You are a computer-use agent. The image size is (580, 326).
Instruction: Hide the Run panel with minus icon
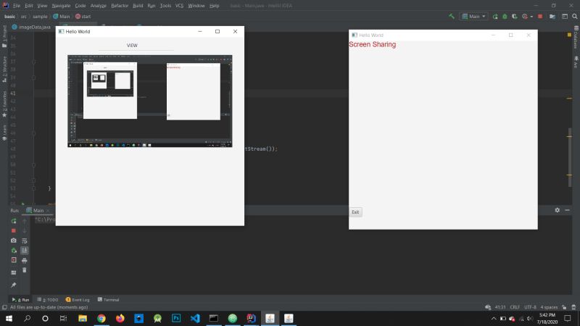pos(568,210)
